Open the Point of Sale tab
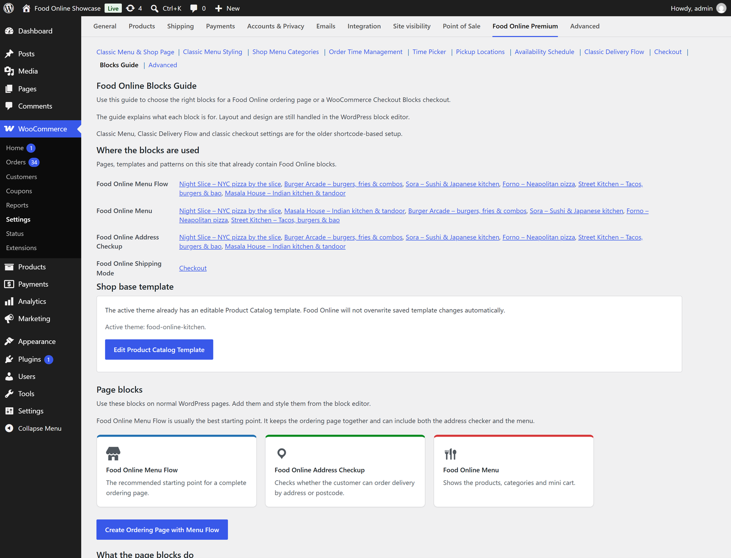The width and height of the screenshot is (731, 558). click(461, 26)
